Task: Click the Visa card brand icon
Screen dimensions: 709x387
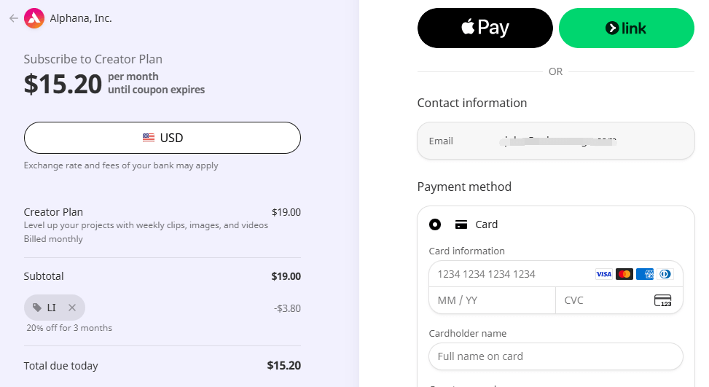Action: tap(603, 274)
